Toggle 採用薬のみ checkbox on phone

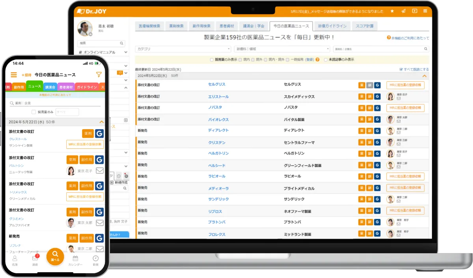pos(34,112)
